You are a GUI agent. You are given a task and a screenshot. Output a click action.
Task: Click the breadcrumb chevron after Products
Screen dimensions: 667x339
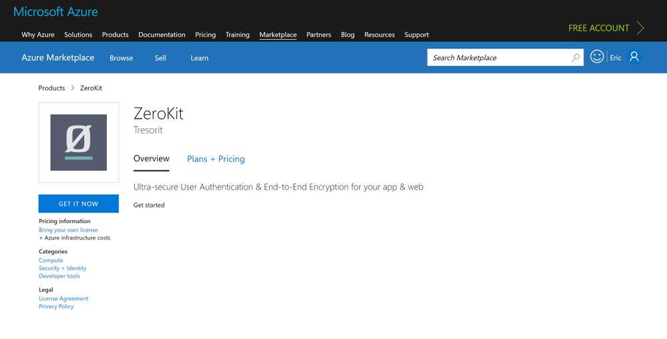73,88
